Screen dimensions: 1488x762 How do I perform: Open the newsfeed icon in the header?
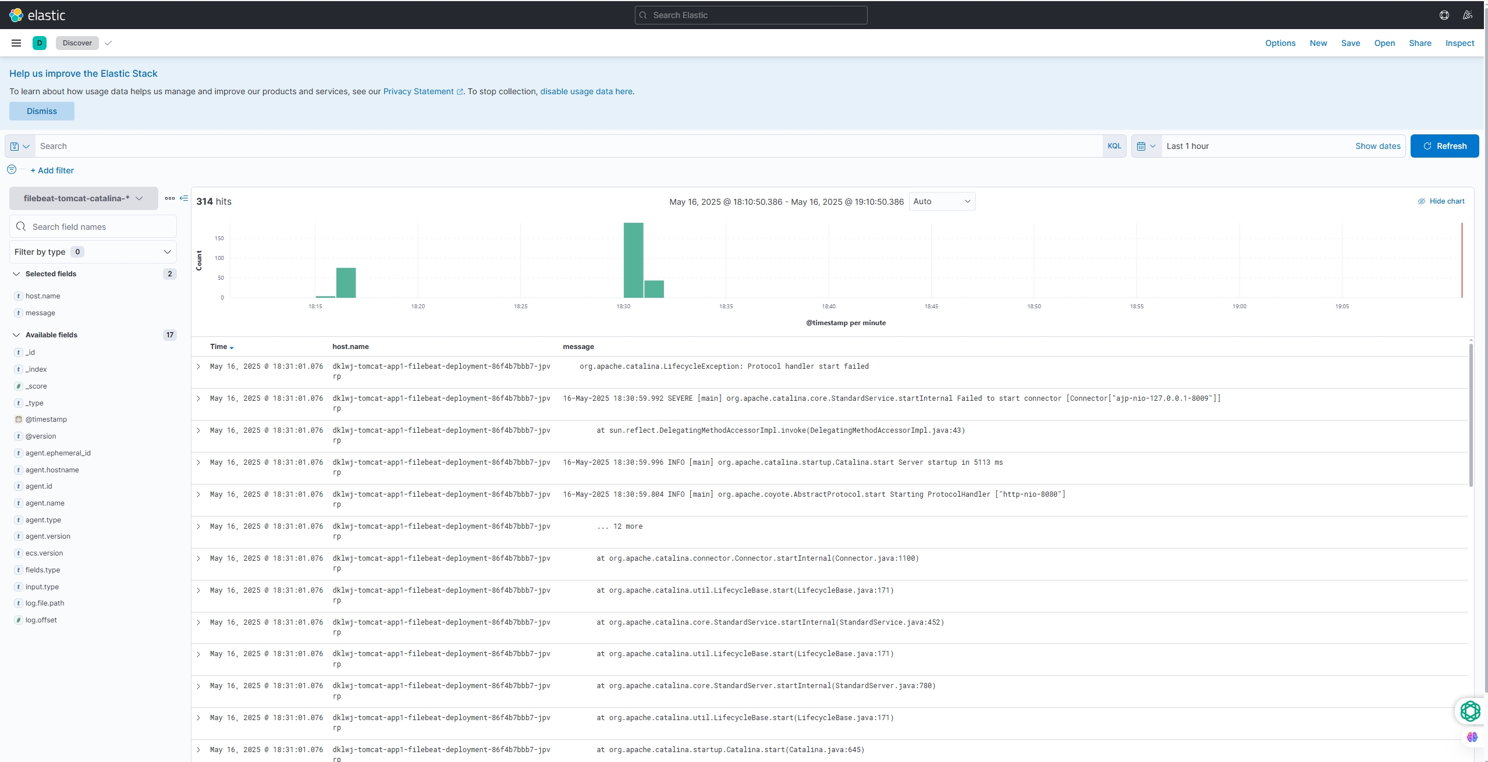(1467, 15)
